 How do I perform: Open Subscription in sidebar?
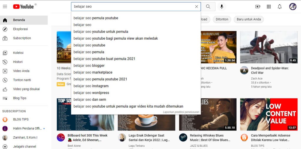[x=24, y=38]
